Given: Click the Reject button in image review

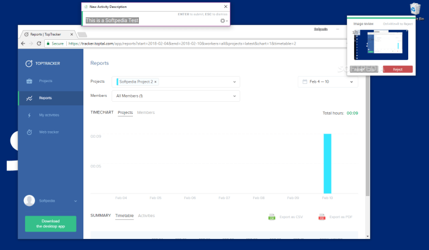Looking at the screenshot, I should (397, 70).
